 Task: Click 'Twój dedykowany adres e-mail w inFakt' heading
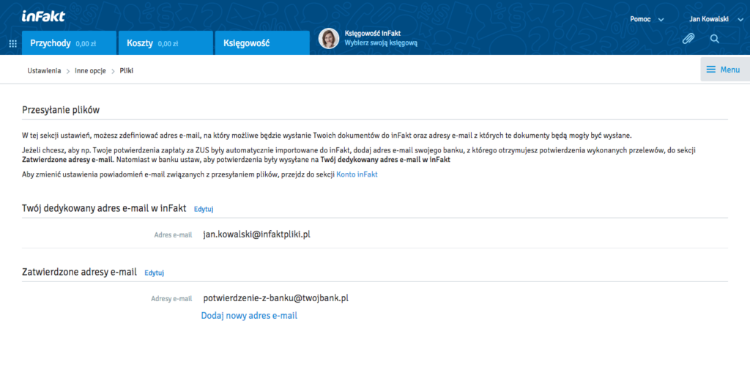pyautogui.click(x=104, y=208)
